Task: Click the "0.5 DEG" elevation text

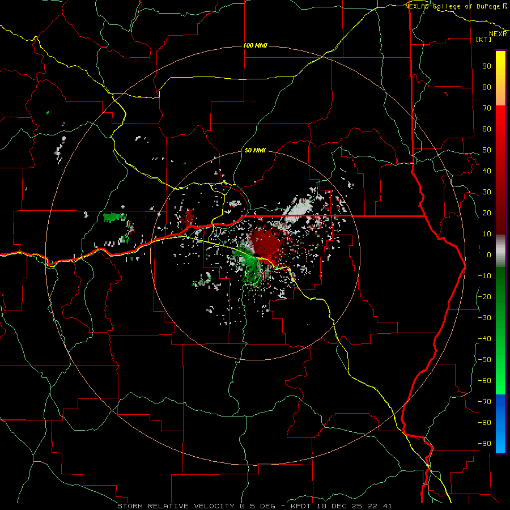Action: point(257,506)
